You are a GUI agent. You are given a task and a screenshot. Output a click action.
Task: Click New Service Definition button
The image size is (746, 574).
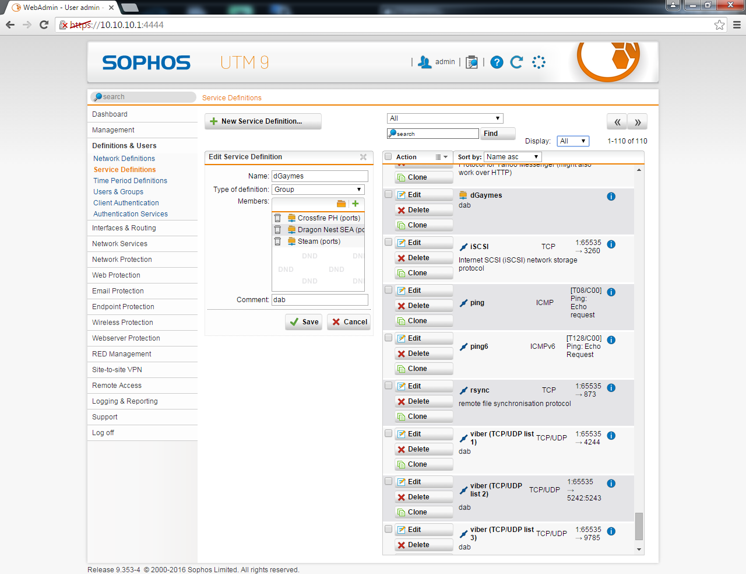[x=263, y=121]
